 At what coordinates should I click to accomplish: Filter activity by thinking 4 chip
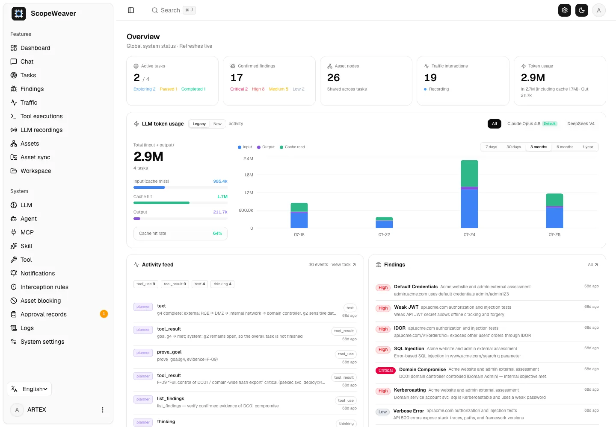pos(222,284)
